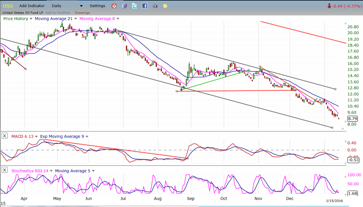This screenshot has width=363, height=207.
Task: Click the book icon in the toolbar
Action: click(125, 6)
